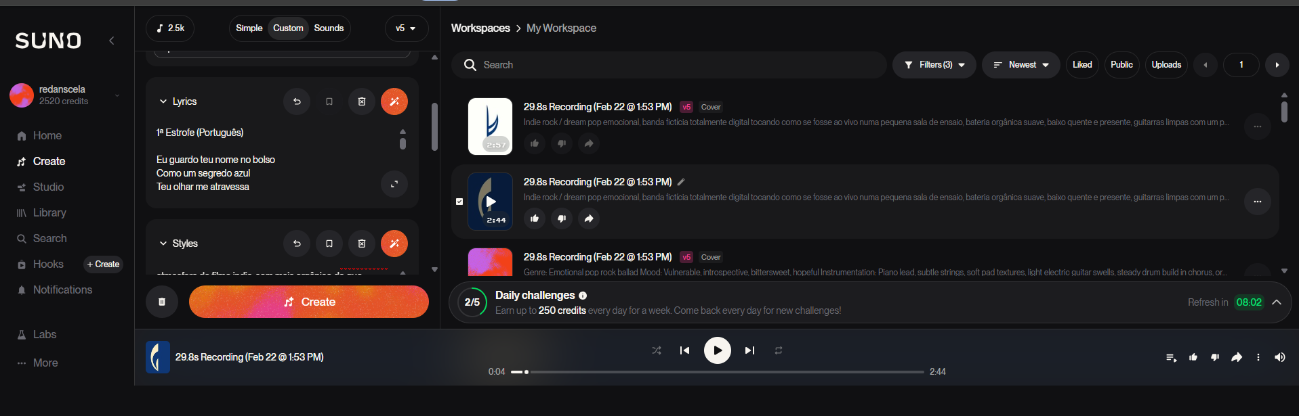1299x416 pixels.
Task: Open the v5 model version dropdown
Action: pyautogui.click(x=406, y=28)
